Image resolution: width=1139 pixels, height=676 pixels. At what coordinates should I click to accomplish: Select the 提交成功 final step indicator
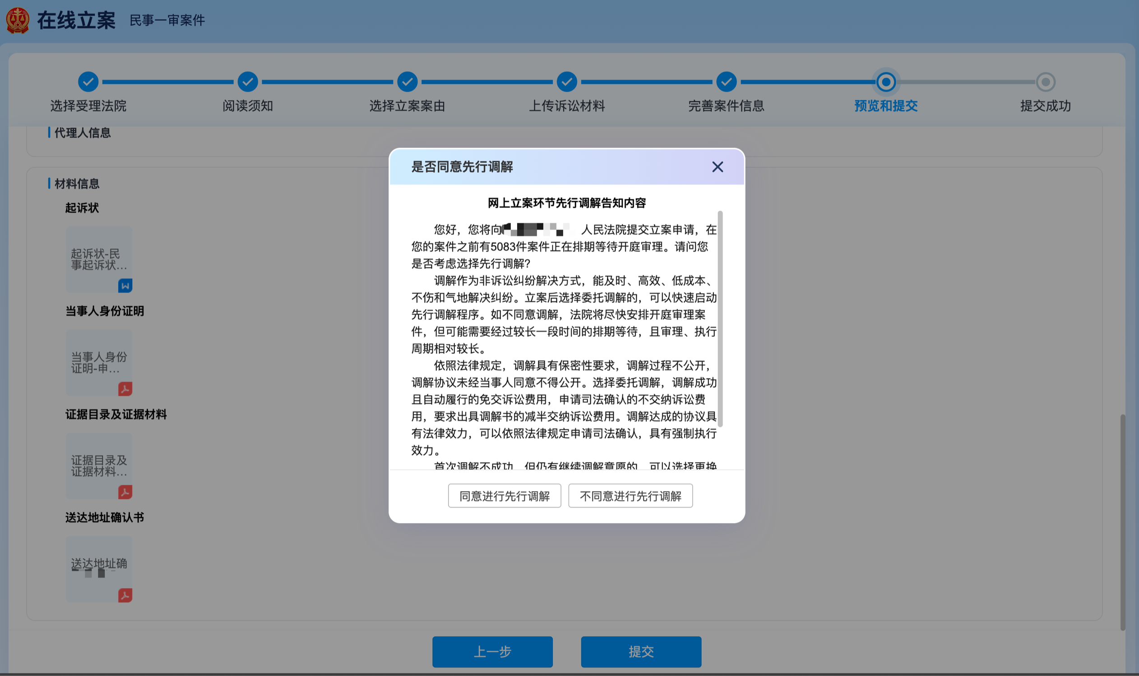1045,82
